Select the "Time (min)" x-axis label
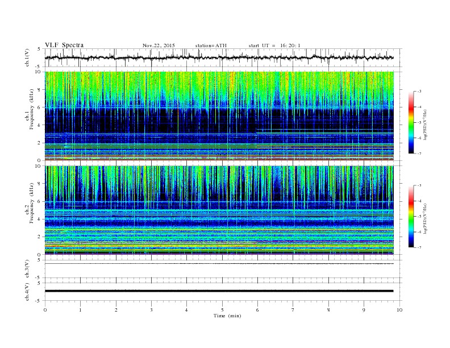Screen dimensions: 450x348 [227, 316]
